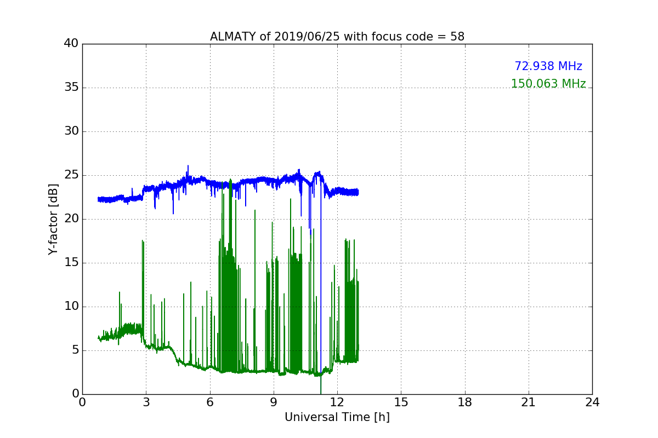Click the y-axis tick label 15
658x438 pixels.
[x=71, y=263]
